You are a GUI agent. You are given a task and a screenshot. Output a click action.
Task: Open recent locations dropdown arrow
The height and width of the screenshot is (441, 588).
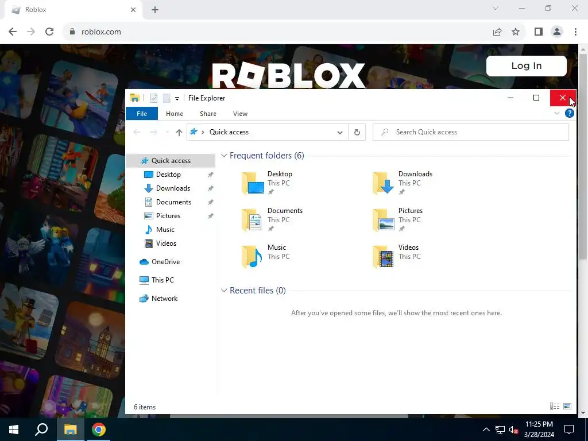pos(167,132)
